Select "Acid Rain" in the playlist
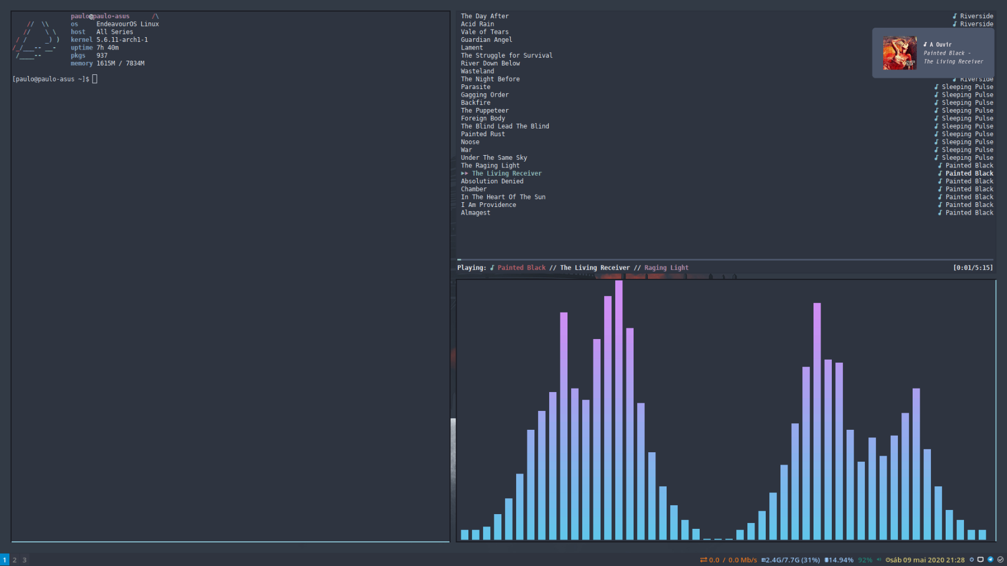The height and width of the screenshot is (566, 1007). click(477, 24)
